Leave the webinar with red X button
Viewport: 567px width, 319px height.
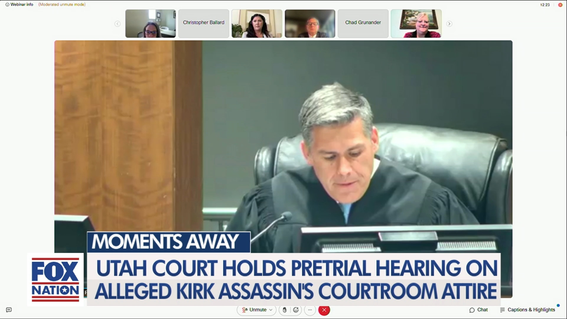[x=324, y=310]
